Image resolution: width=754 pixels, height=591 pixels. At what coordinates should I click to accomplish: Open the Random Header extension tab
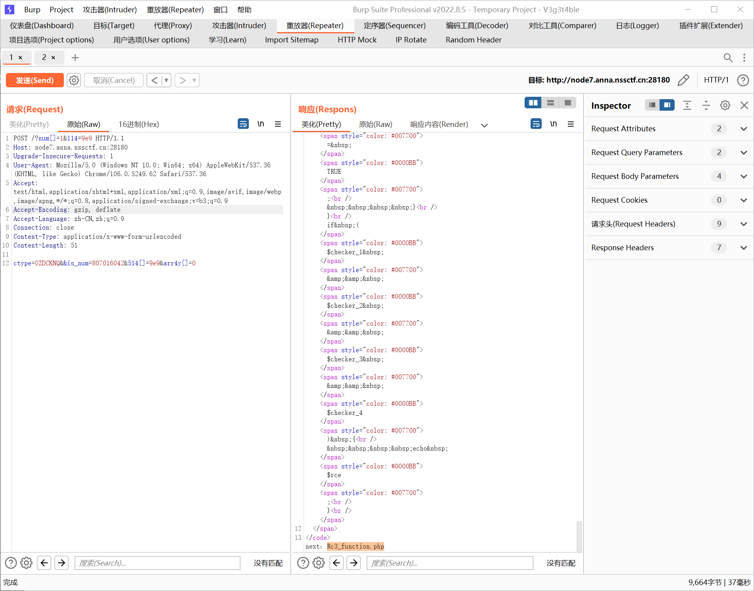[473, 40]
